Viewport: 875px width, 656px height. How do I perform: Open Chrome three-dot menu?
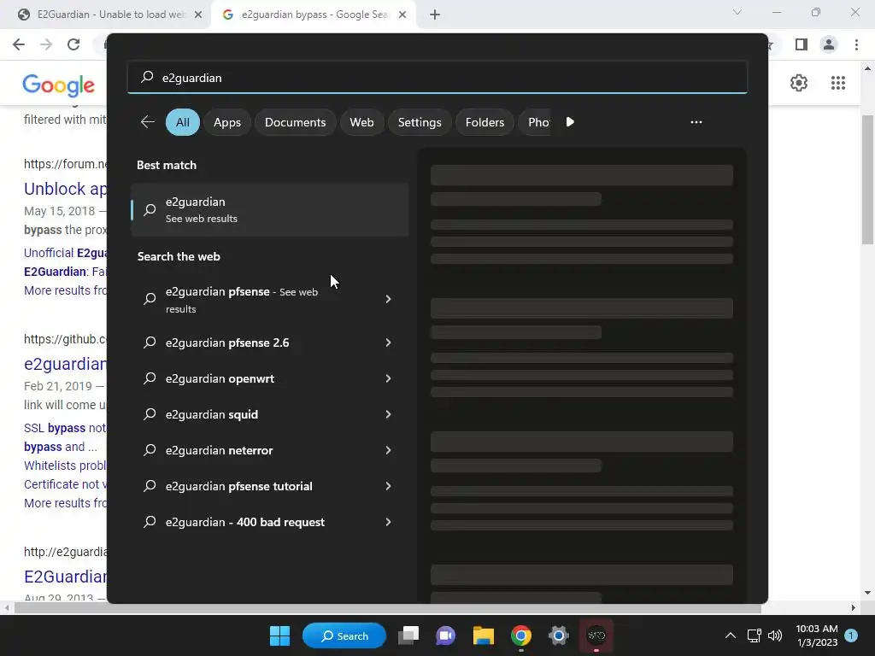856,44
